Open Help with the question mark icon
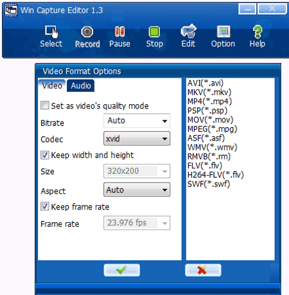289x295 pixels. 258,31
